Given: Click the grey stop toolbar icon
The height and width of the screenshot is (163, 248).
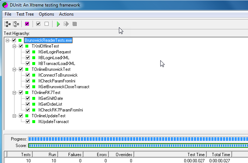Looking at the screenshot, I should pos(75,24).
